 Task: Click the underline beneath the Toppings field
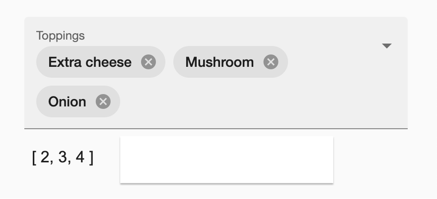[216, 129]
